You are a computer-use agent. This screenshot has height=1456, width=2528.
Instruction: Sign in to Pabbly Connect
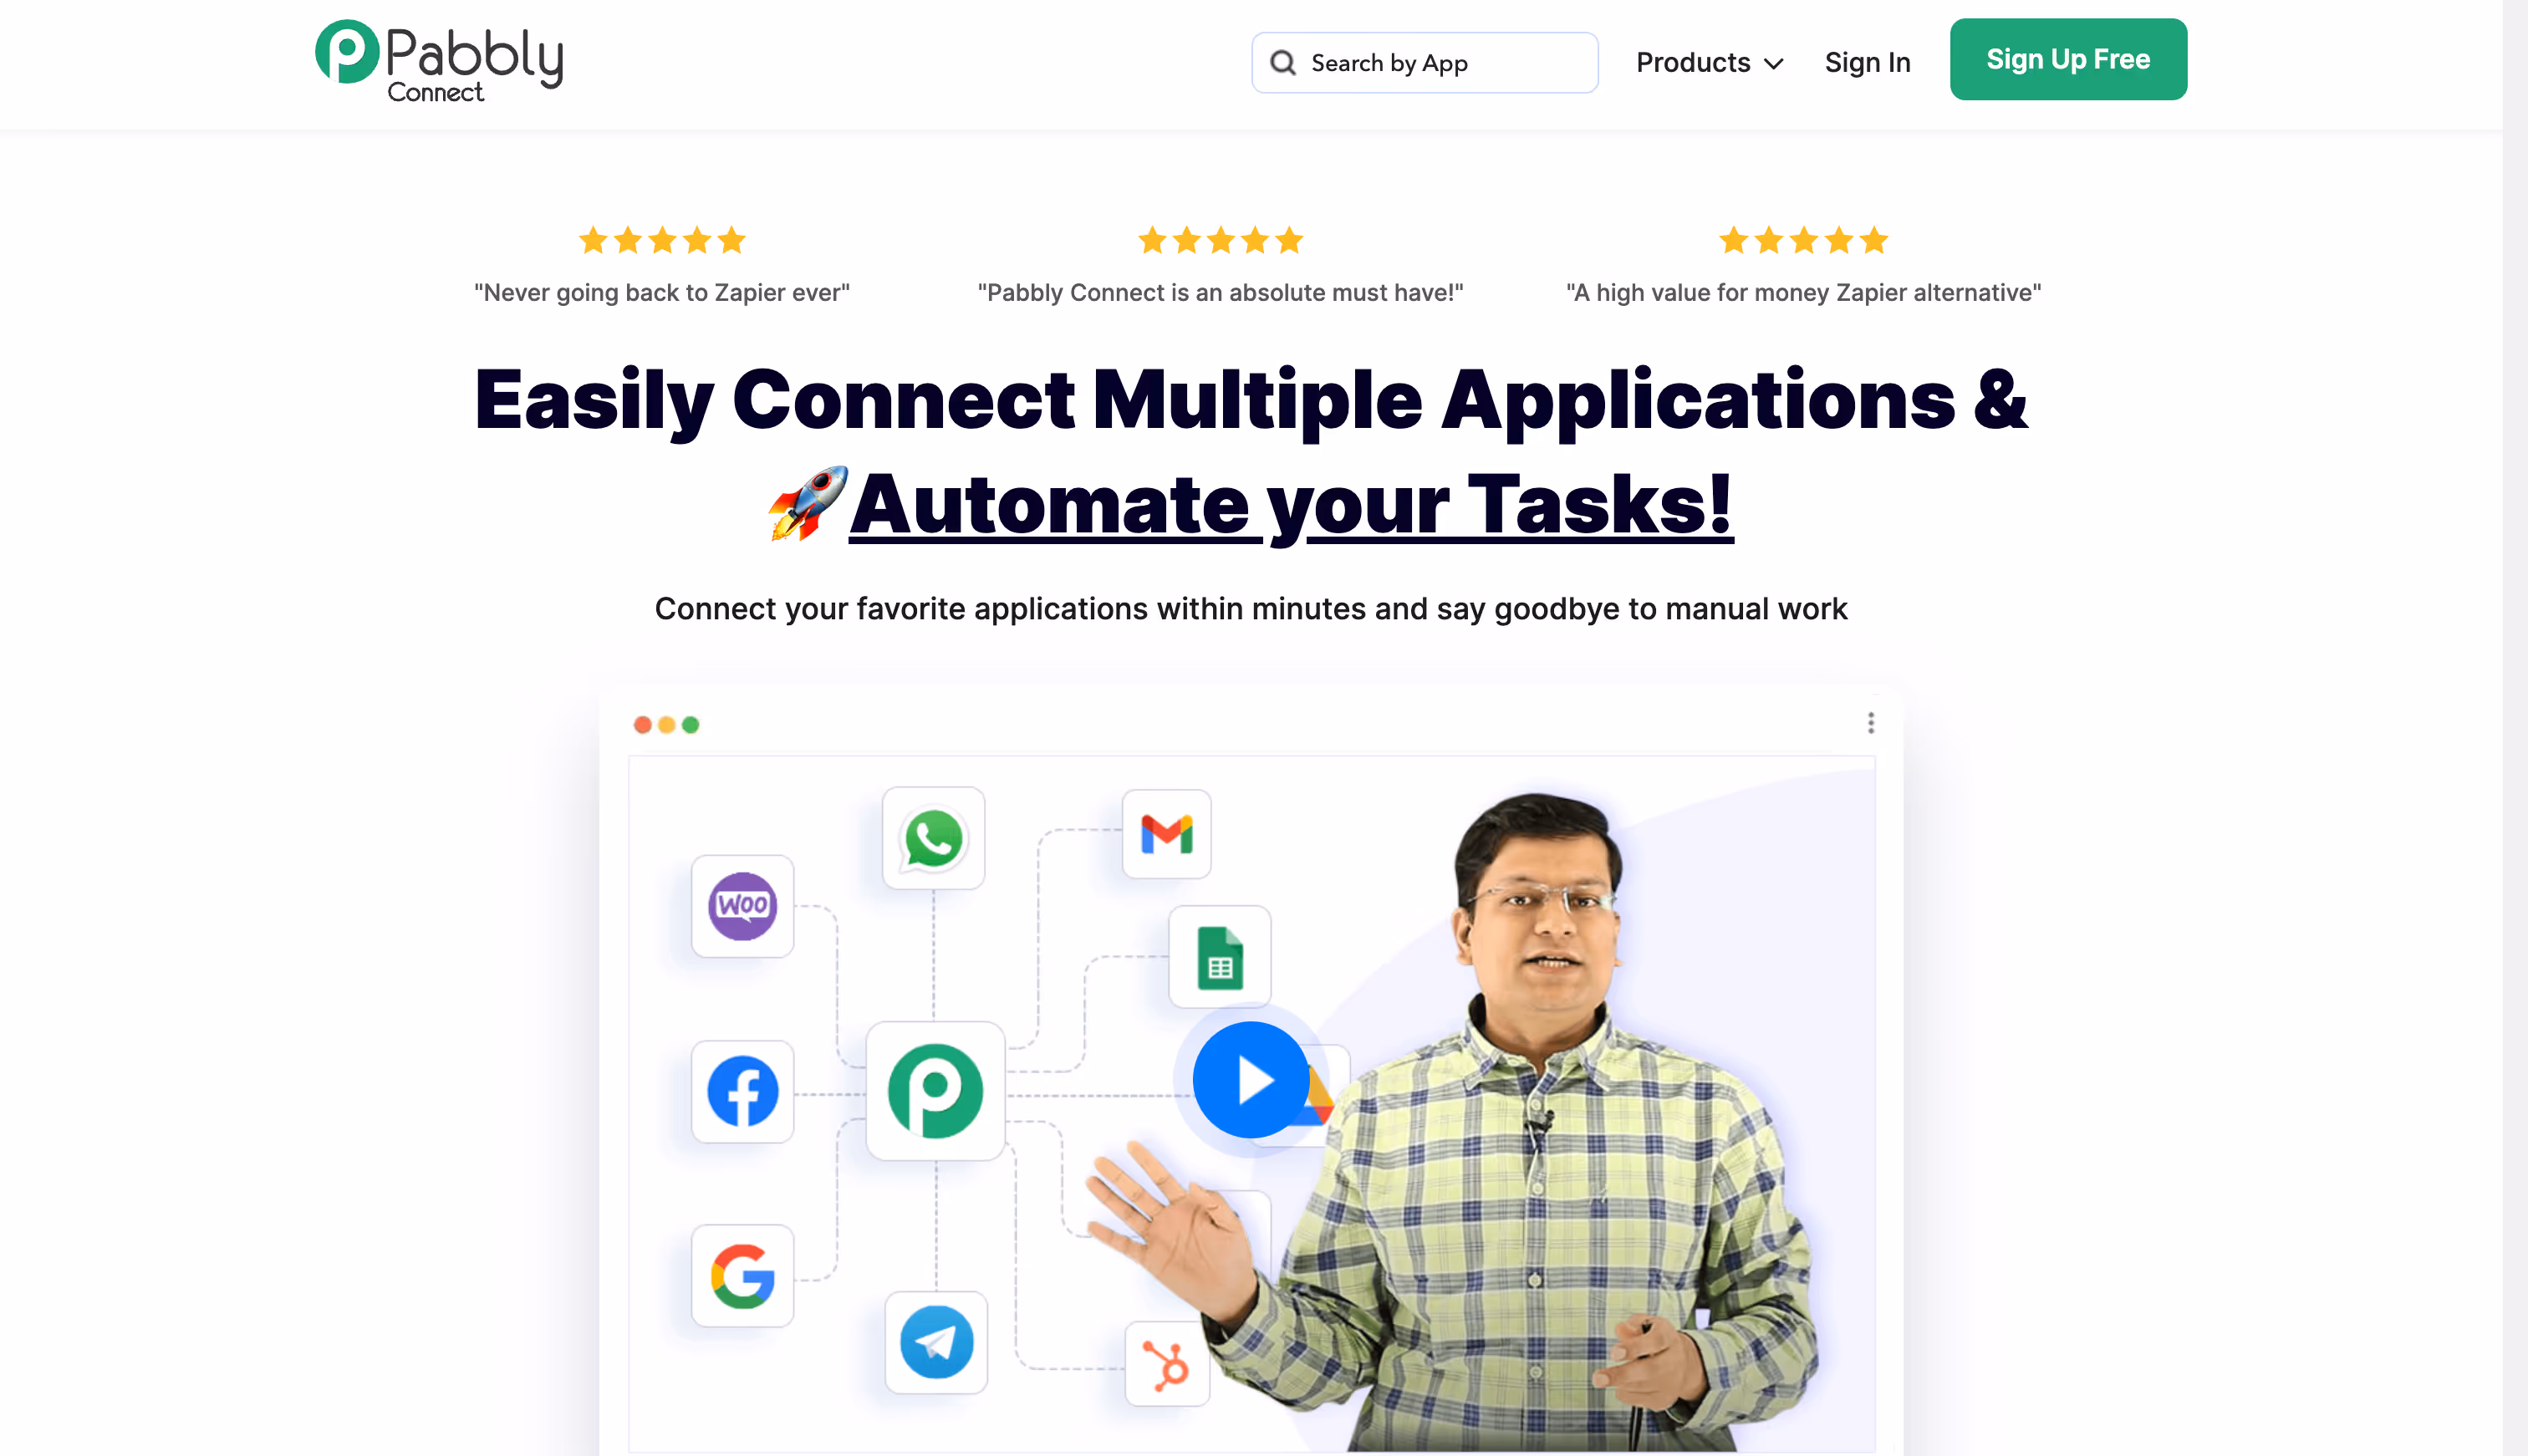tap(1867, 61)
